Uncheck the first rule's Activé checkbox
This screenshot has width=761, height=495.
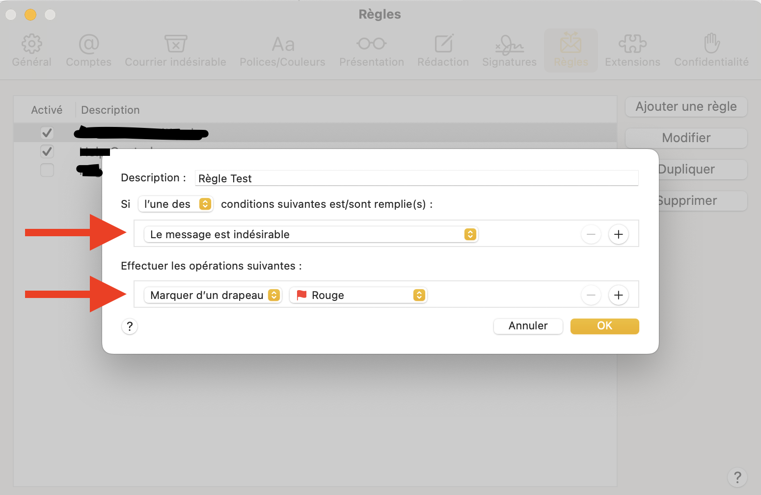pyautogui.click(x=47, y=133)
